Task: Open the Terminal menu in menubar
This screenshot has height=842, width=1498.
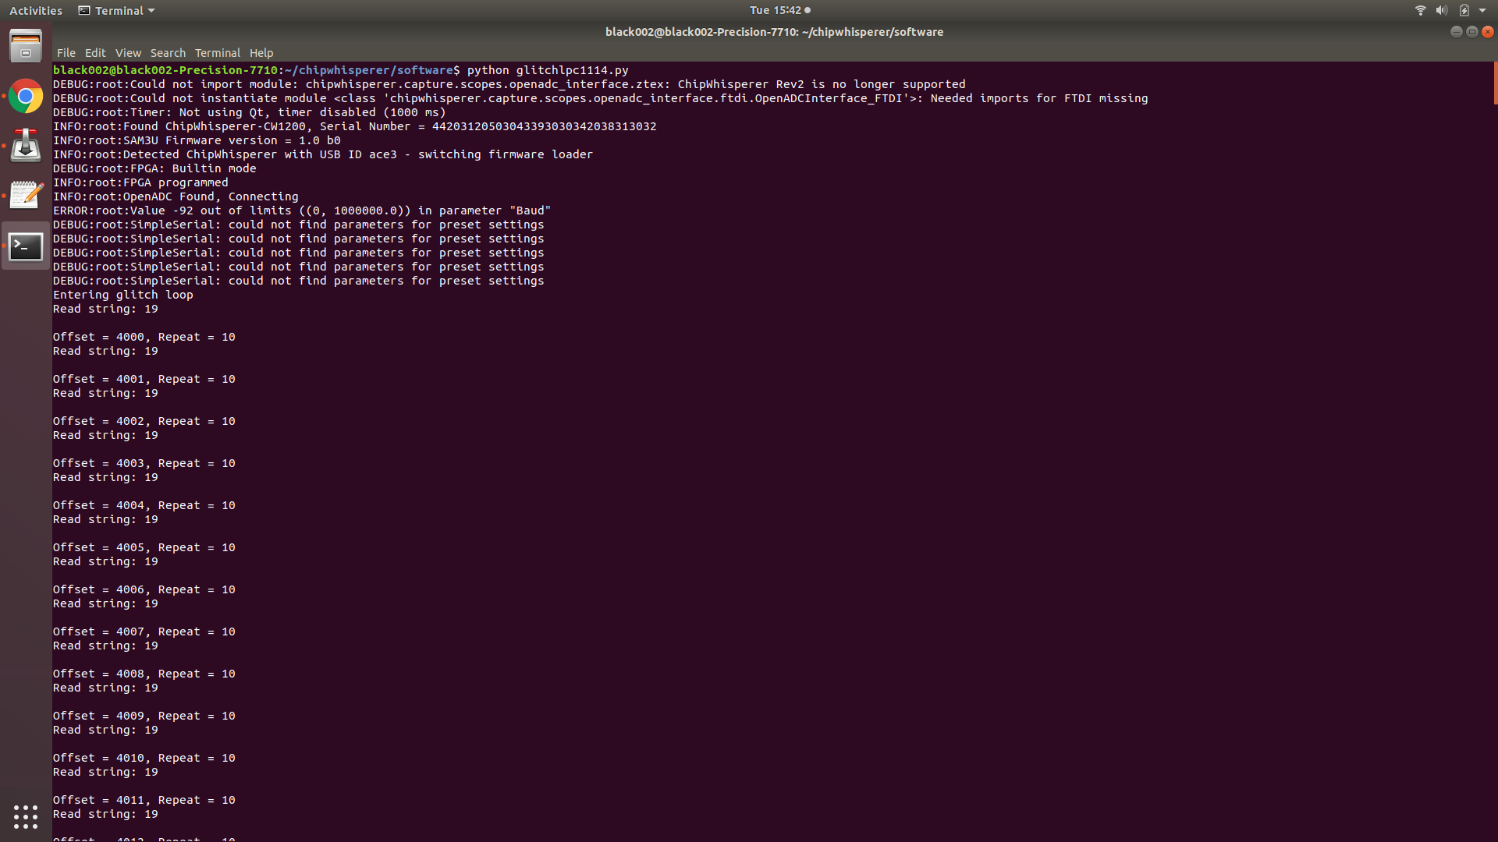Action: click(x=217, y=53)
